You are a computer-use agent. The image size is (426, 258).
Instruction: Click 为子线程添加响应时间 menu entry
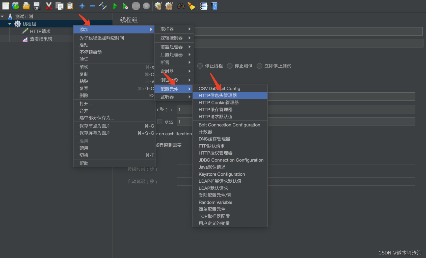(114, 38)
